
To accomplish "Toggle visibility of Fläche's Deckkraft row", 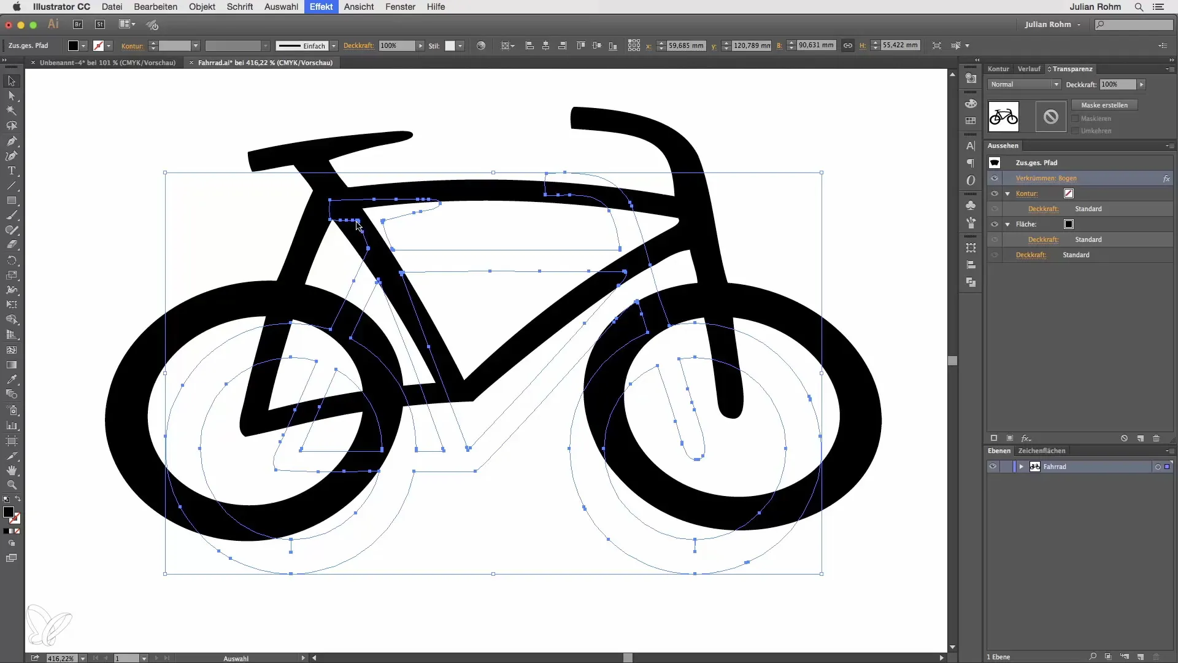I will tap(995, 239).
